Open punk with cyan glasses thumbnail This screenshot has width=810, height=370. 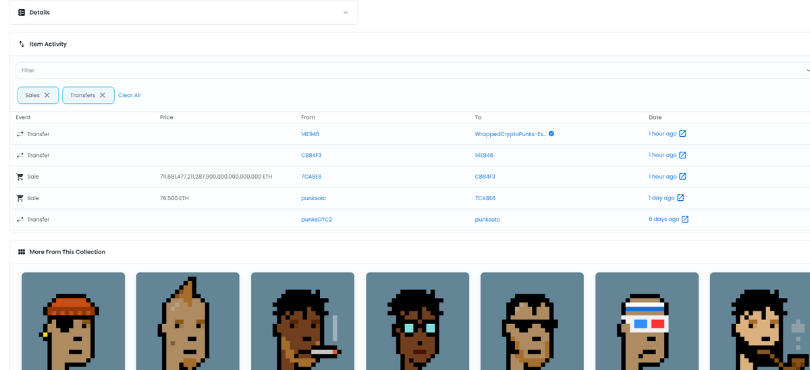pyautogui.click(x=417, y=321)
